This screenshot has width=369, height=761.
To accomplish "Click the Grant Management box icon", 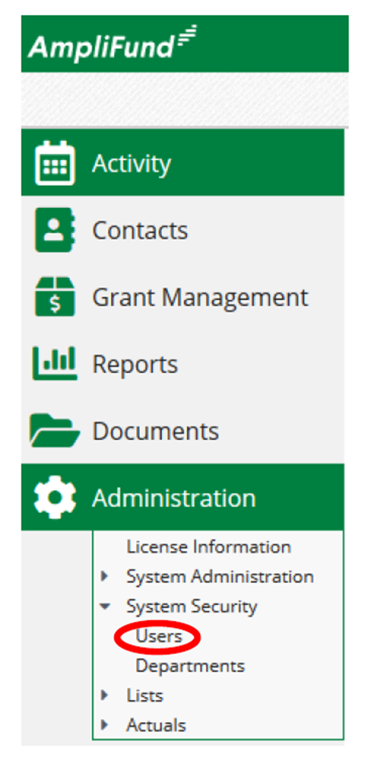I will [x=55, y=296].
